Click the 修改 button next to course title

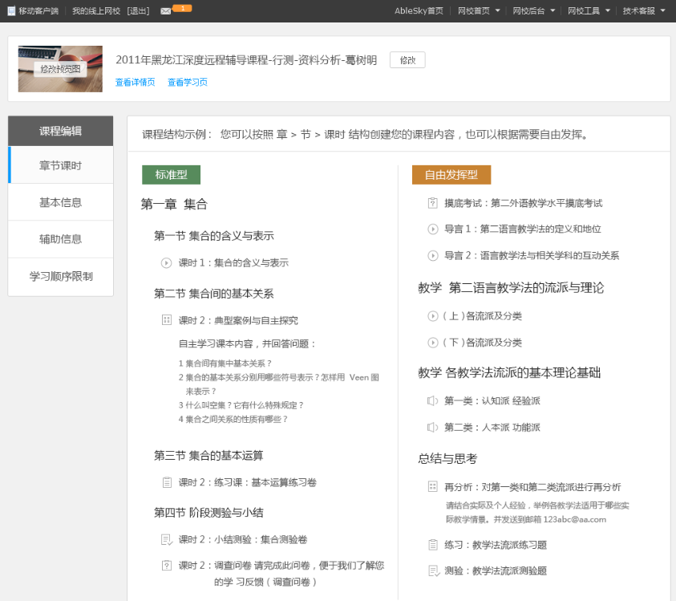pyautogui.click(x=407, y=60)
